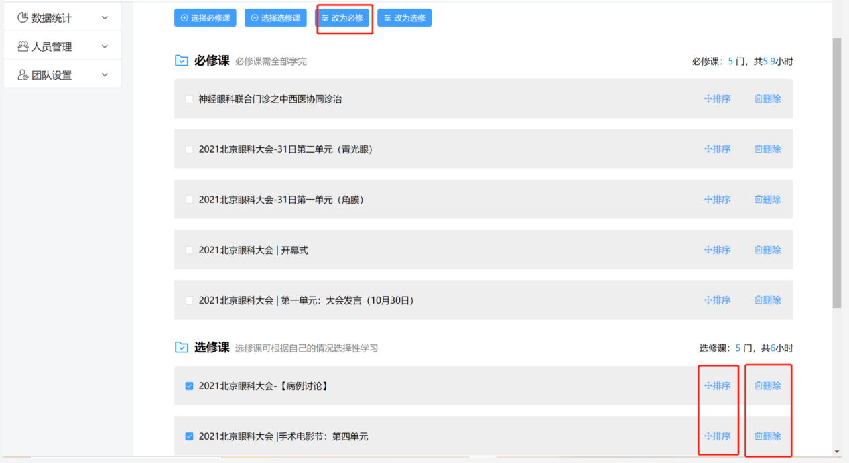Click 排序 for 开幕式 course

coord(717,250)
